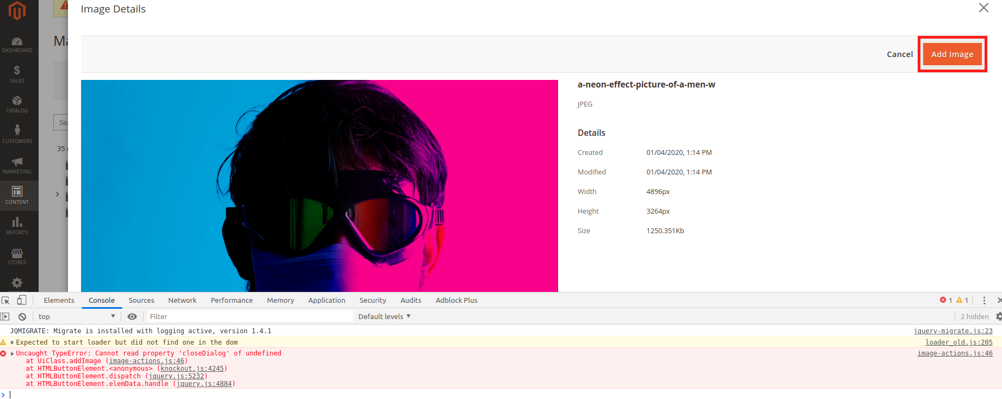Click the yellow warning count indicator

(962, 300)
